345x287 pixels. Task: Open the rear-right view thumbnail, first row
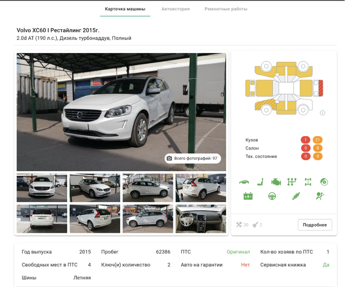click(x=201, y=188)
